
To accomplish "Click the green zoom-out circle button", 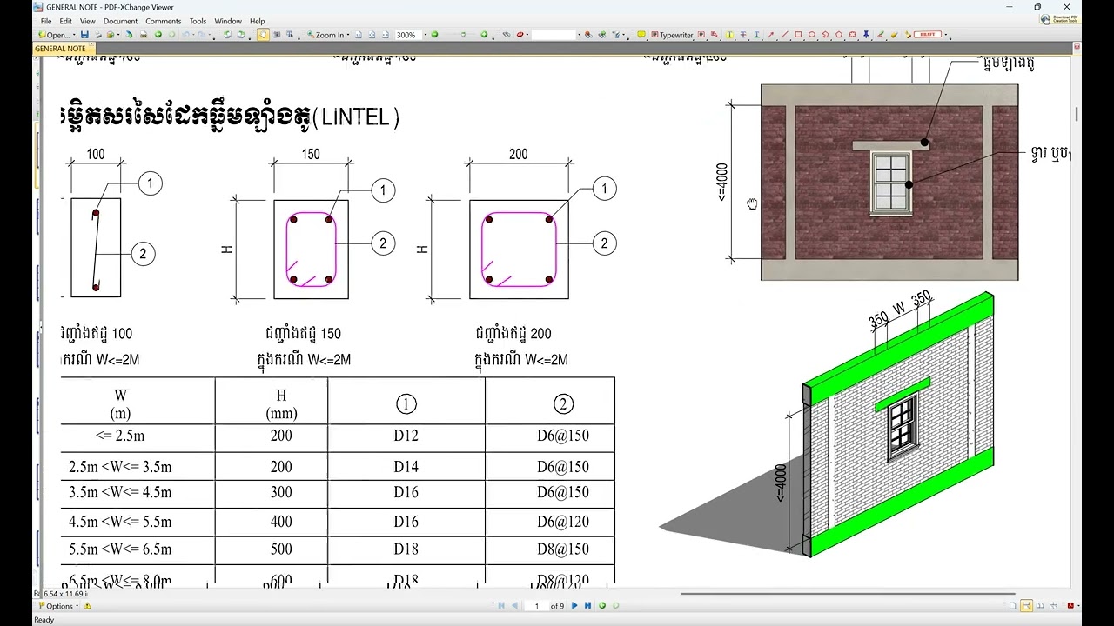I will 434,35.
